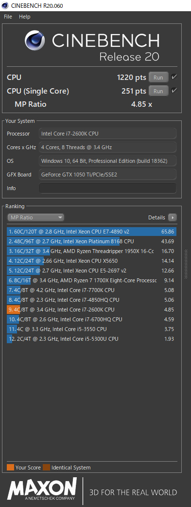191x507 pixels.
Task: Run the CPU multi-core benchmark
Action: pyautogui.click(x=158, y=78)
